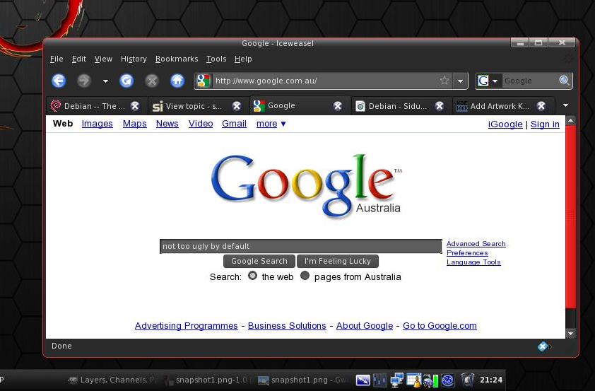Click the search bar magnifier icon
The image size is (595, 391).
(565, 81)
